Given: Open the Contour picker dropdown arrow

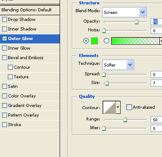Looking at the screenshot, I should tap(118, 107).
